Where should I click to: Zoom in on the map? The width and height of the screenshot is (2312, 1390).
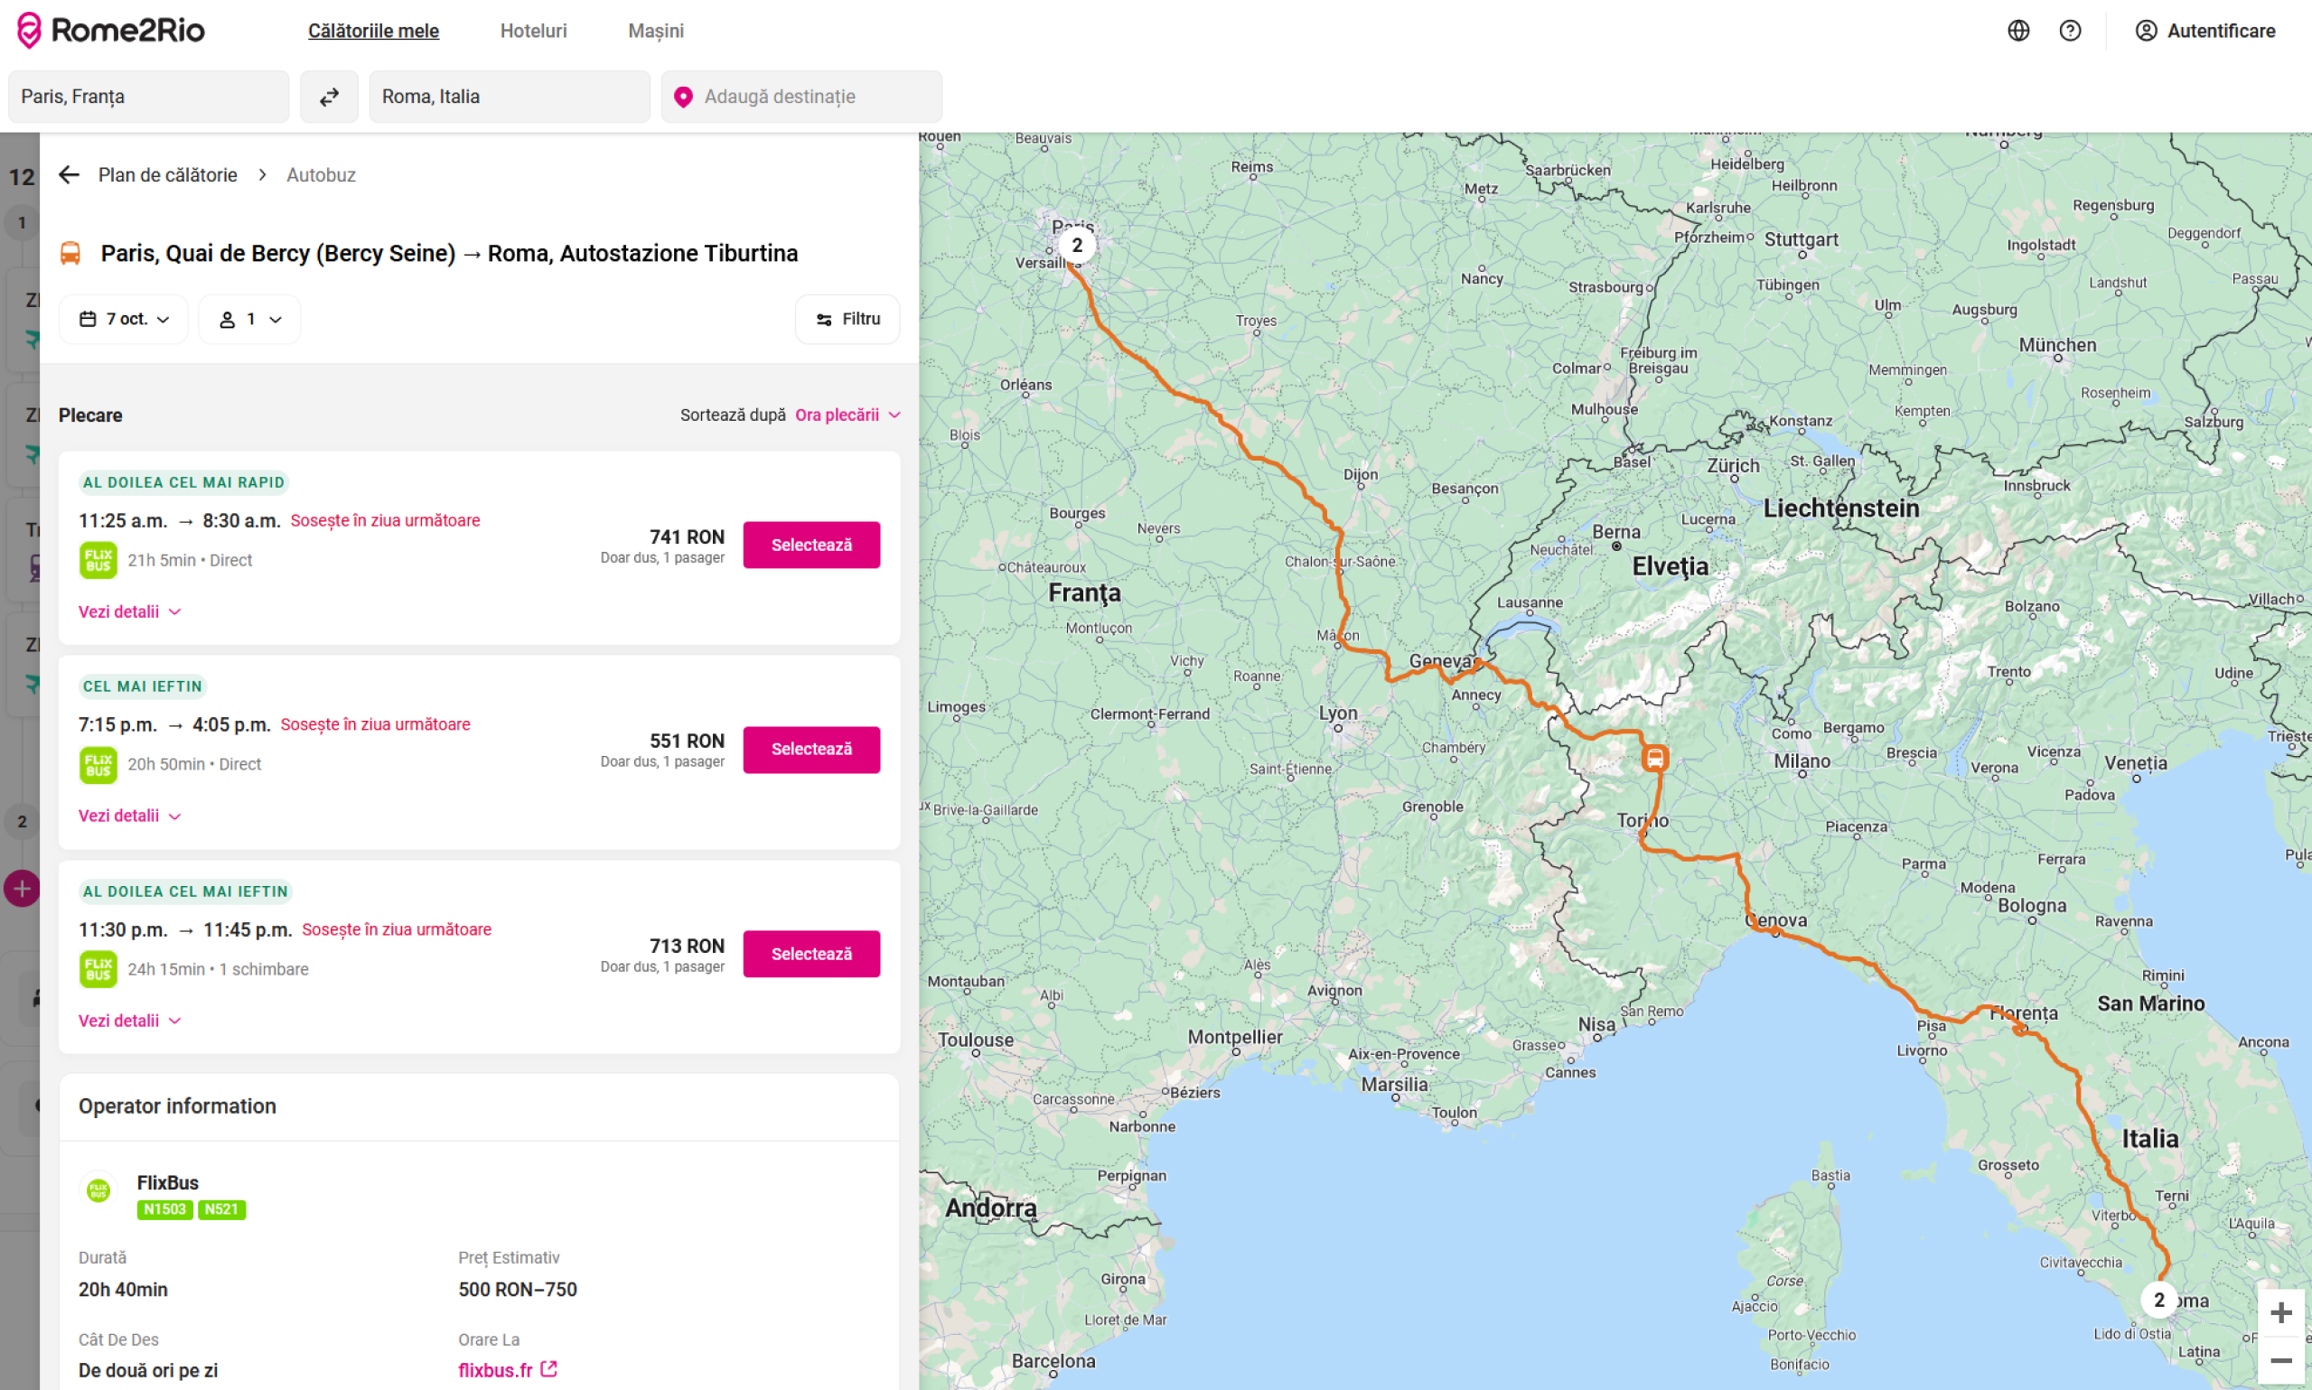2280,1312
